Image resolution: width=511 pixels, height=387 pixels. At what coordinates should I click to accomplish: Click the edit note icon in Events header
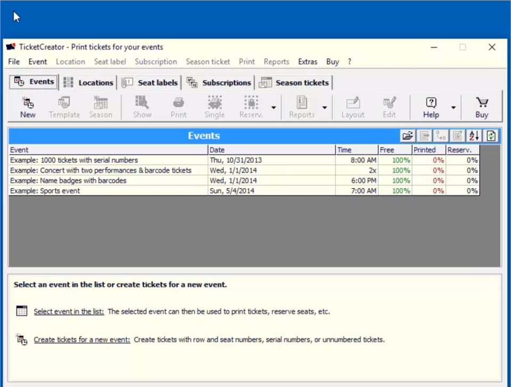tap(458, 136)
